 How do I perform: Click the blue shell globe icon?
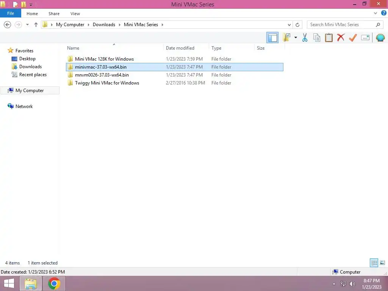click(x=380, y=38)
